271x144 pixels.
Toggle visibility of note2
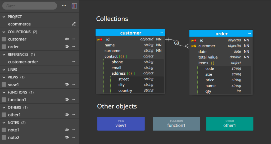point(67,137)
